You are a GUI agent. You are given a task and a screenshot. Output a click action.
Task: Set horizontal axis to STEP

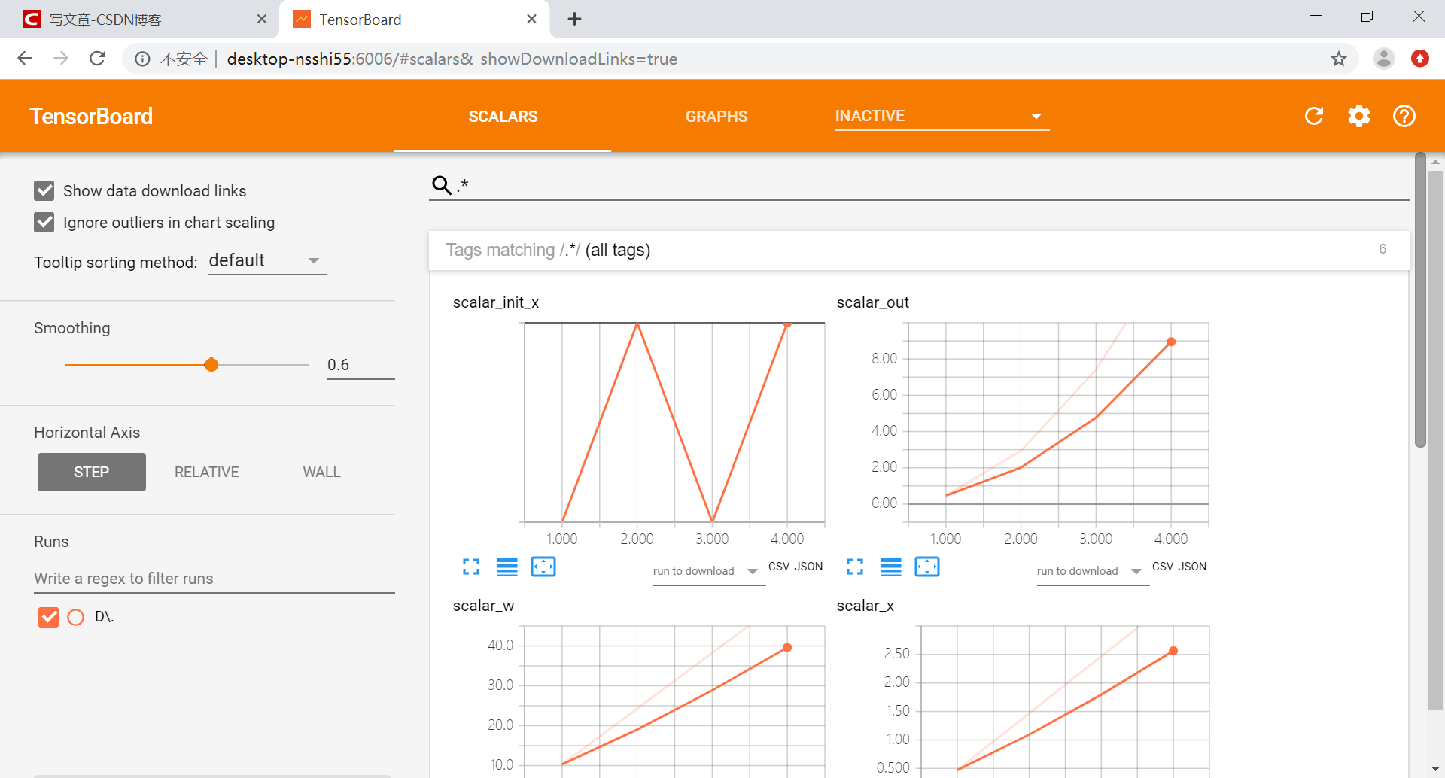[x=92, y=472]
